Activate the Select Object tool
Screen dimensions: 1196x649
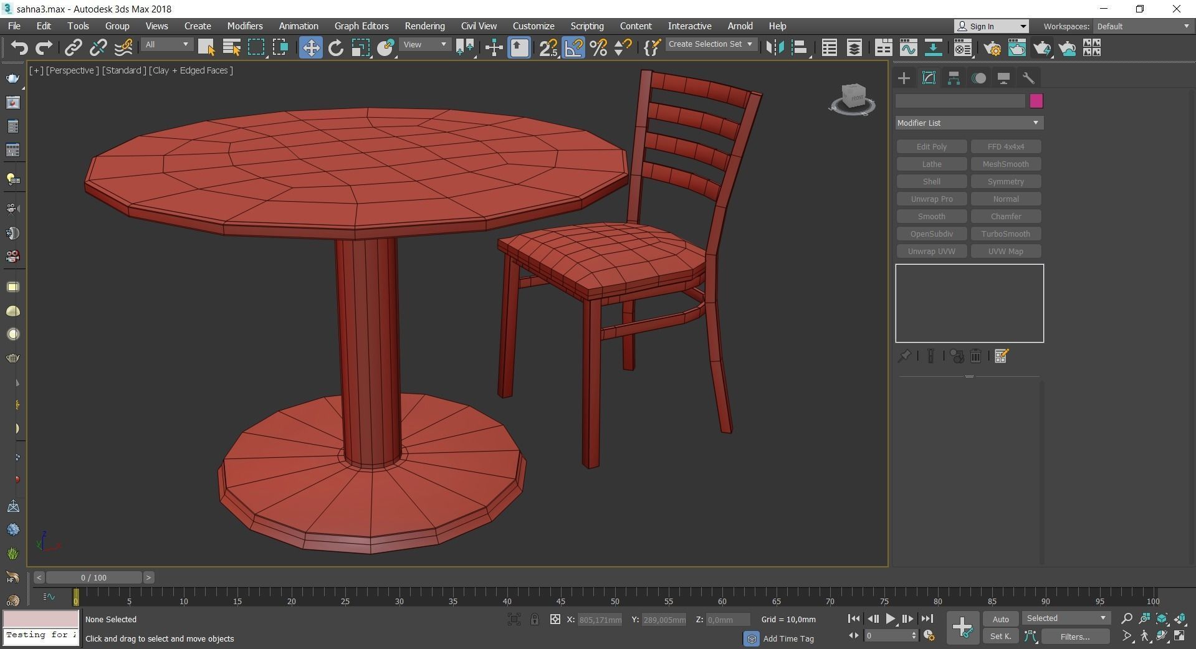coord(206,48)
